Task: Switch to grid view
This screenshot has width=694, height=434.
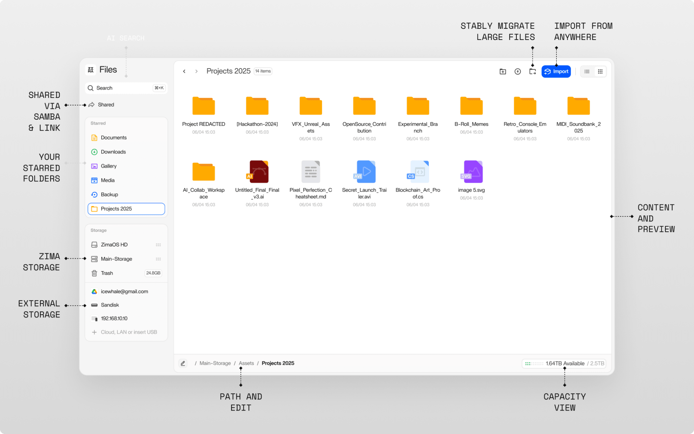Action: [600, 72]
